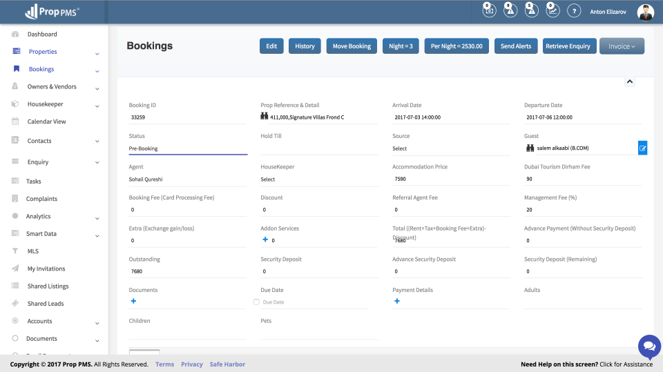Open the Invoice dropdown button
The image size is (663, 372).
(622, 46)
